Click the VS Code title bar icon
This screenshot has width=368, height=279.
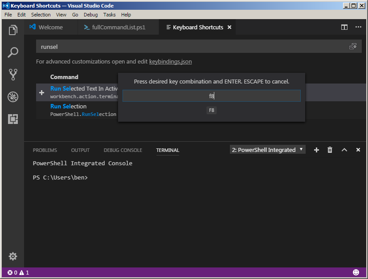point(6,6)
